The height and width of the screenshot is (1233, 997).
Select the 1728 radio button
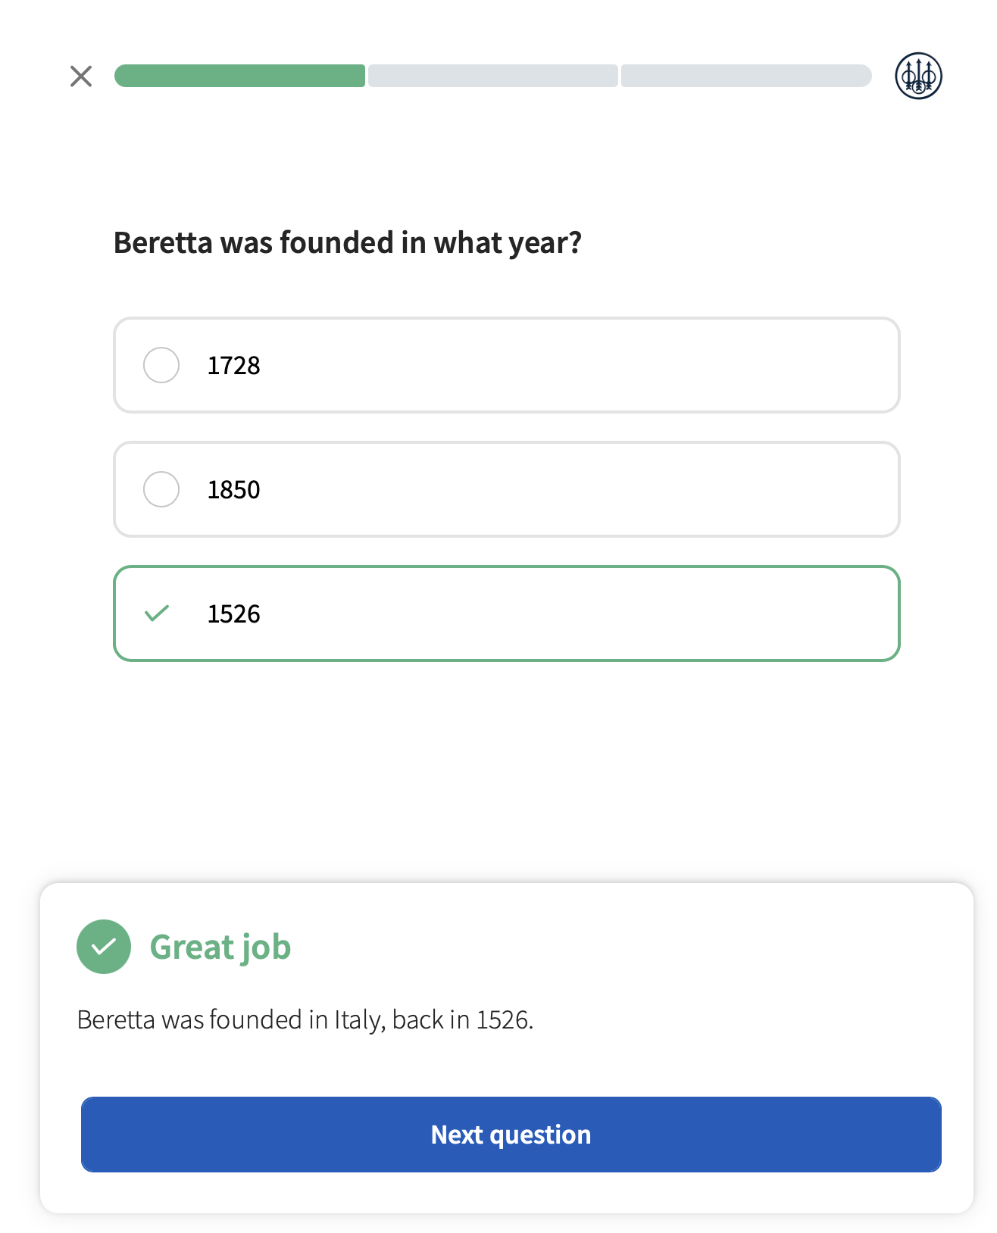point(161,365)
